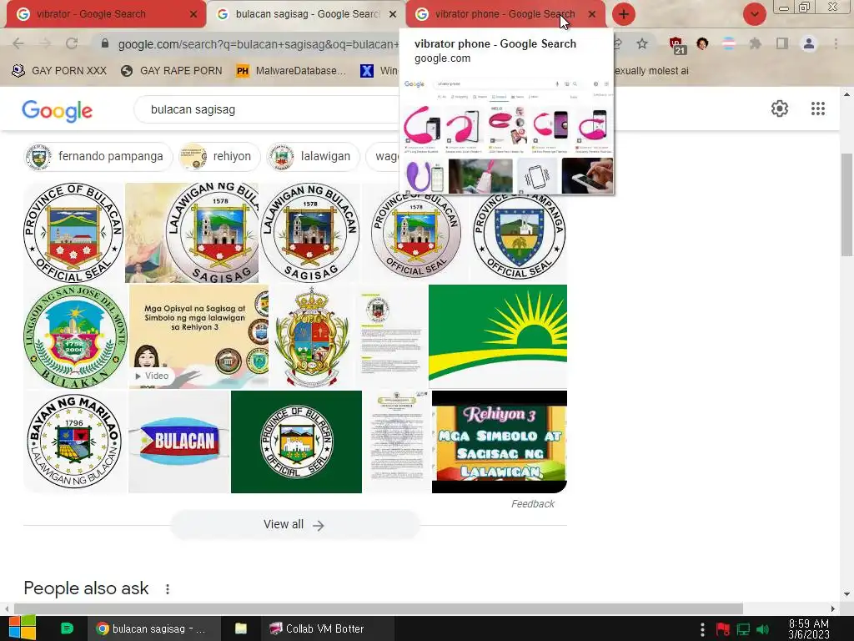
Task: Open the round avatar face extension icon
Action: 702,43
